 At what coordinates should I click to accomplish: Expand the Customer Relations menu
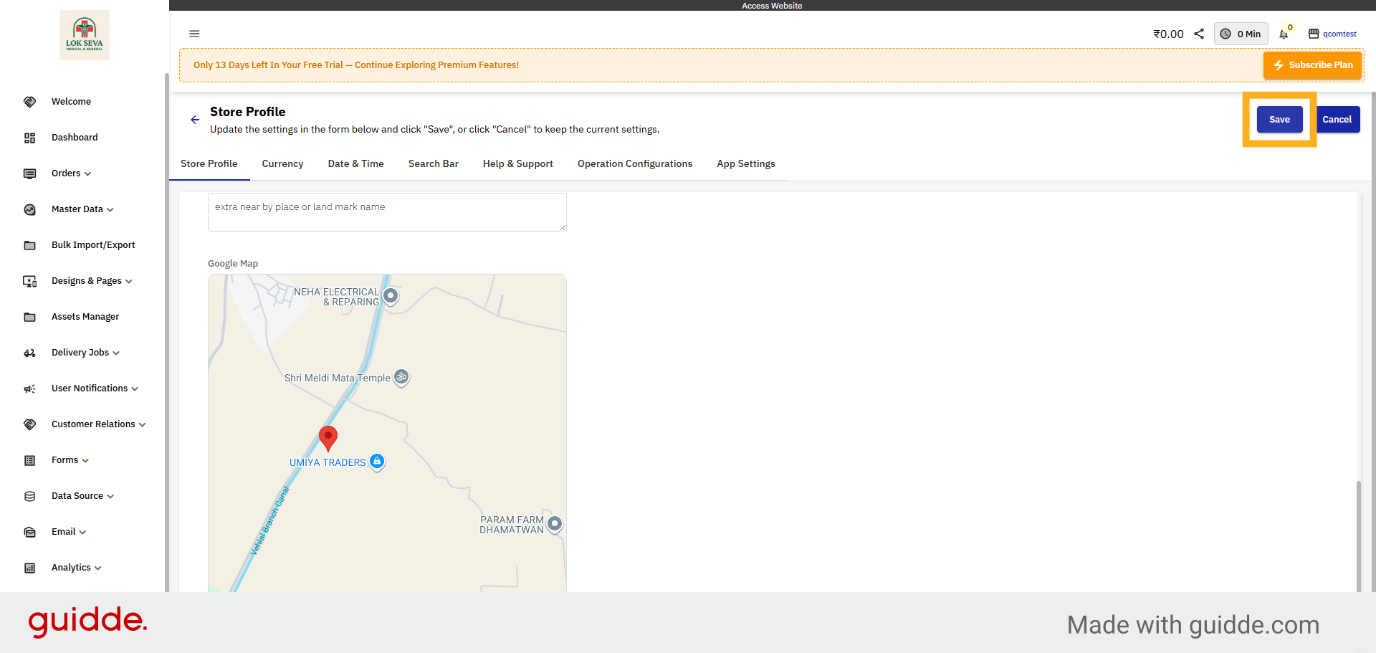(143, 424)
